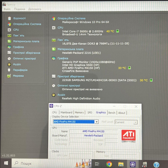
Task: Click the Графіка monitor icon in sidebar
Action: pos(9,47)
